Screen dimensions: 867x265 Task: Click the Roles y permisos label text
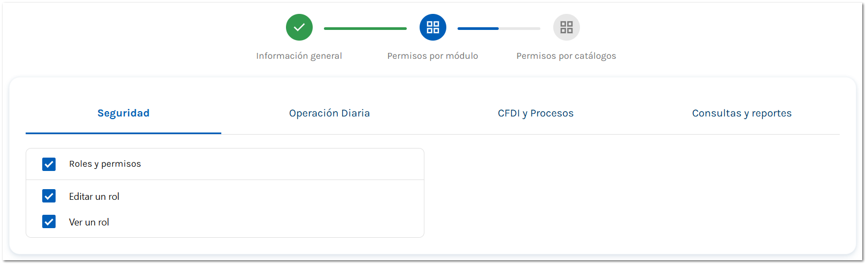(x=105, y=164)
